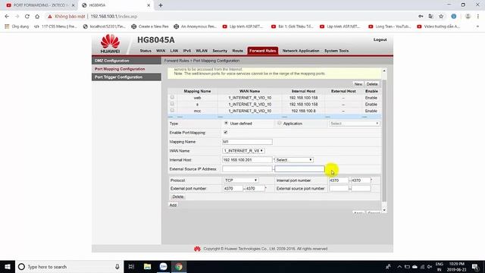Viewport: 485px width, 273px height.
Task: Click the panel scroll down arrow
Action: pyautogui.click(x=384, y=211)
